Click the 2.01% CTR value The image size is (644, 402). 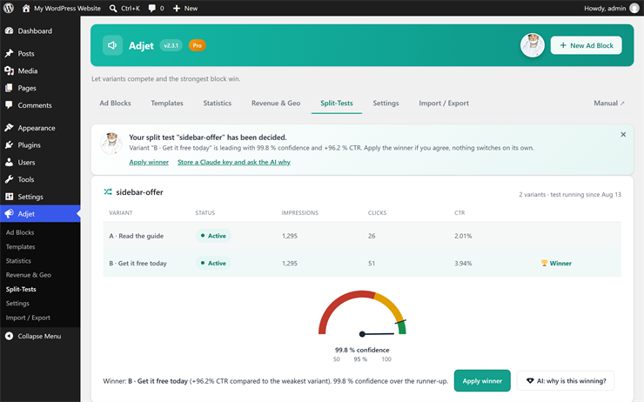463,236
